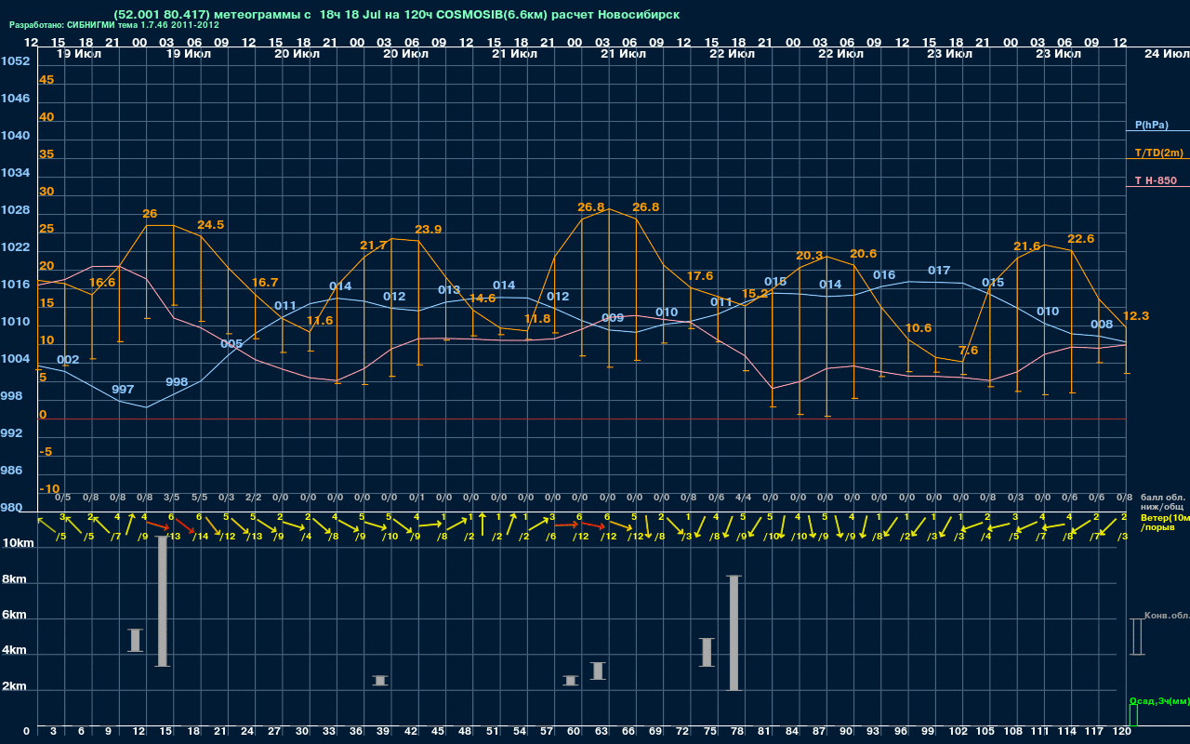
Task: Click the 008 pressure label
Action: click(1102, 325)
